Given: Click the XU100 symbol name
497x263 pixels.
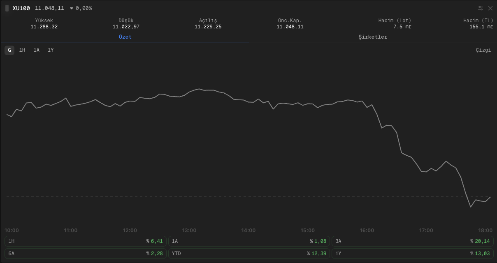Looking at the screenshot, I should click(x=21, y=8).
